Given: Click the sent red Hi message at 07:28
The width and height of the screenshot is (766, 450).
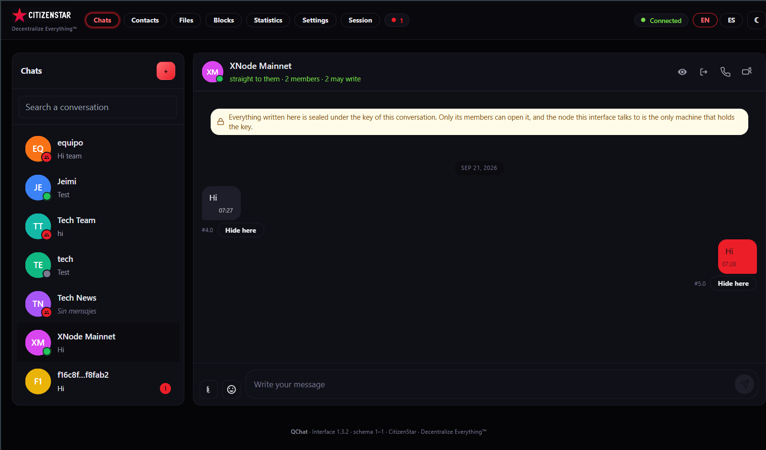Looking at the screenshot, I should pos(737,257).
